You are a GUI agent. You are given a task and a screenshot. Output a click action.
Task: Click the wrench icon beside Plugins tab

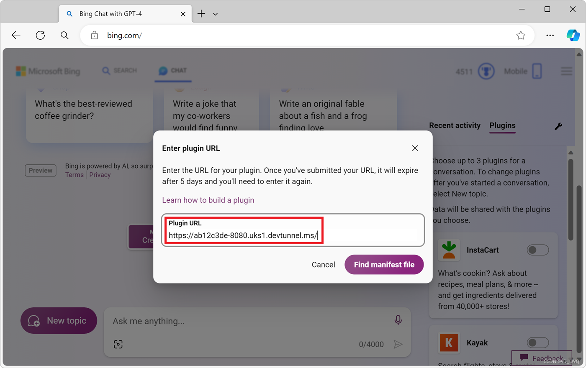coord(558,126)
